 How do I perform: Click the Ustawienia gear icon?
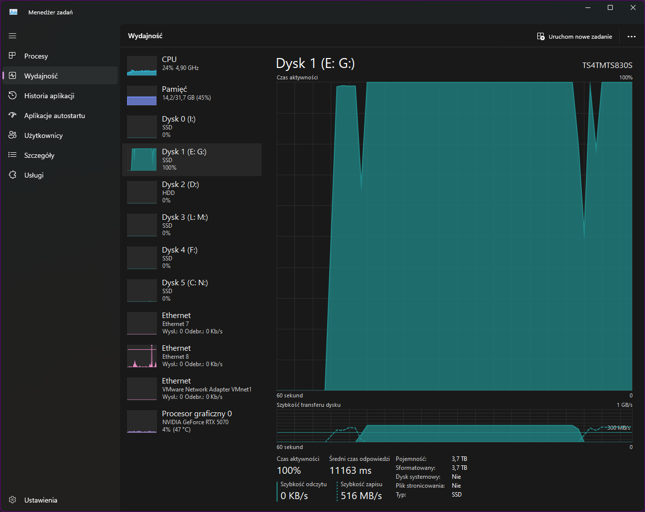[12, 500]
